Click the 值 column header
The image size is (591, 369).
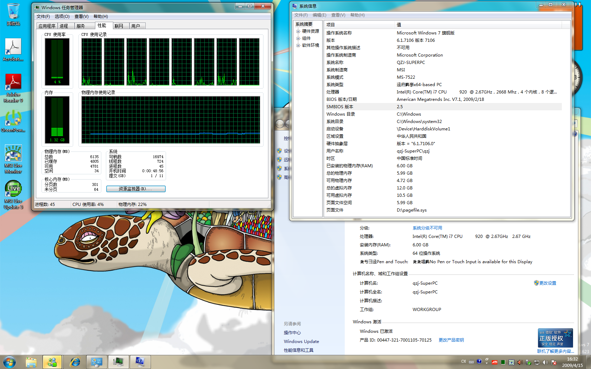(478, 25)
